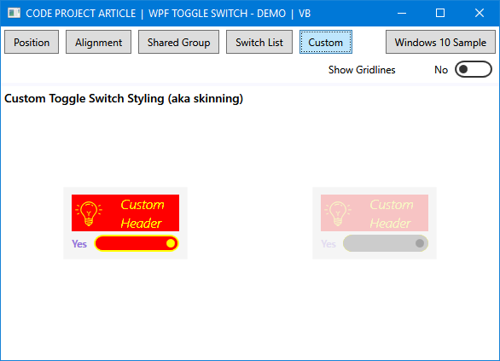Open the Position tab
500x361 pixels.
pyautogui.click(x=32, y=42)
